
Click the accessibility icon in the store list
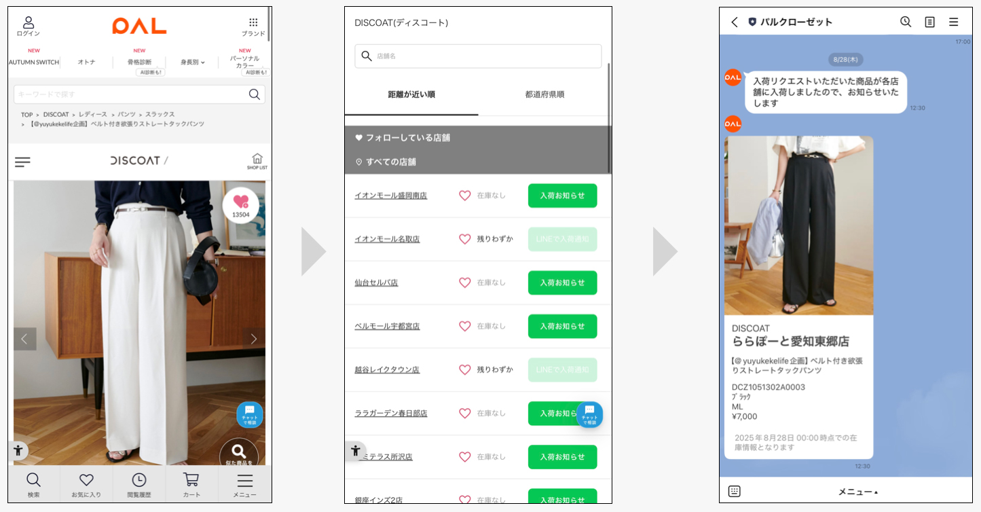coord(354,450)
